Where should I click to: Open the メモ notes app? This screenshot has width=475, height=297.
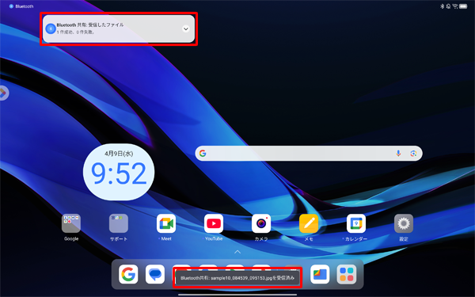point(309,223)
